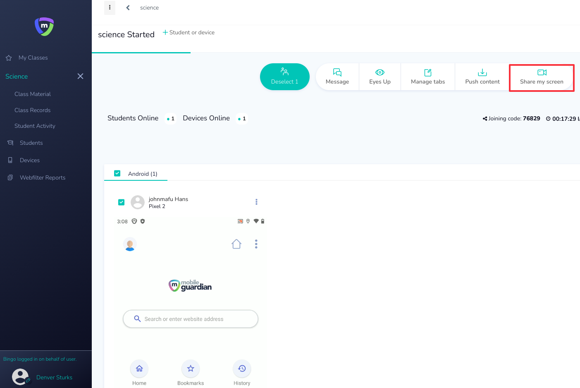Open Student Activity
The width and height of the screenshot is (580, 388).
[x=35, y=126]
